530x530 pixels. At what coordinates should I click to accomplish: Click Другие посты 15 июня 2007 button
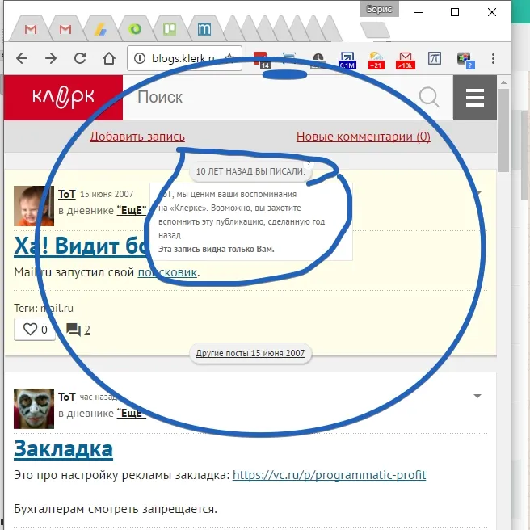250,353
